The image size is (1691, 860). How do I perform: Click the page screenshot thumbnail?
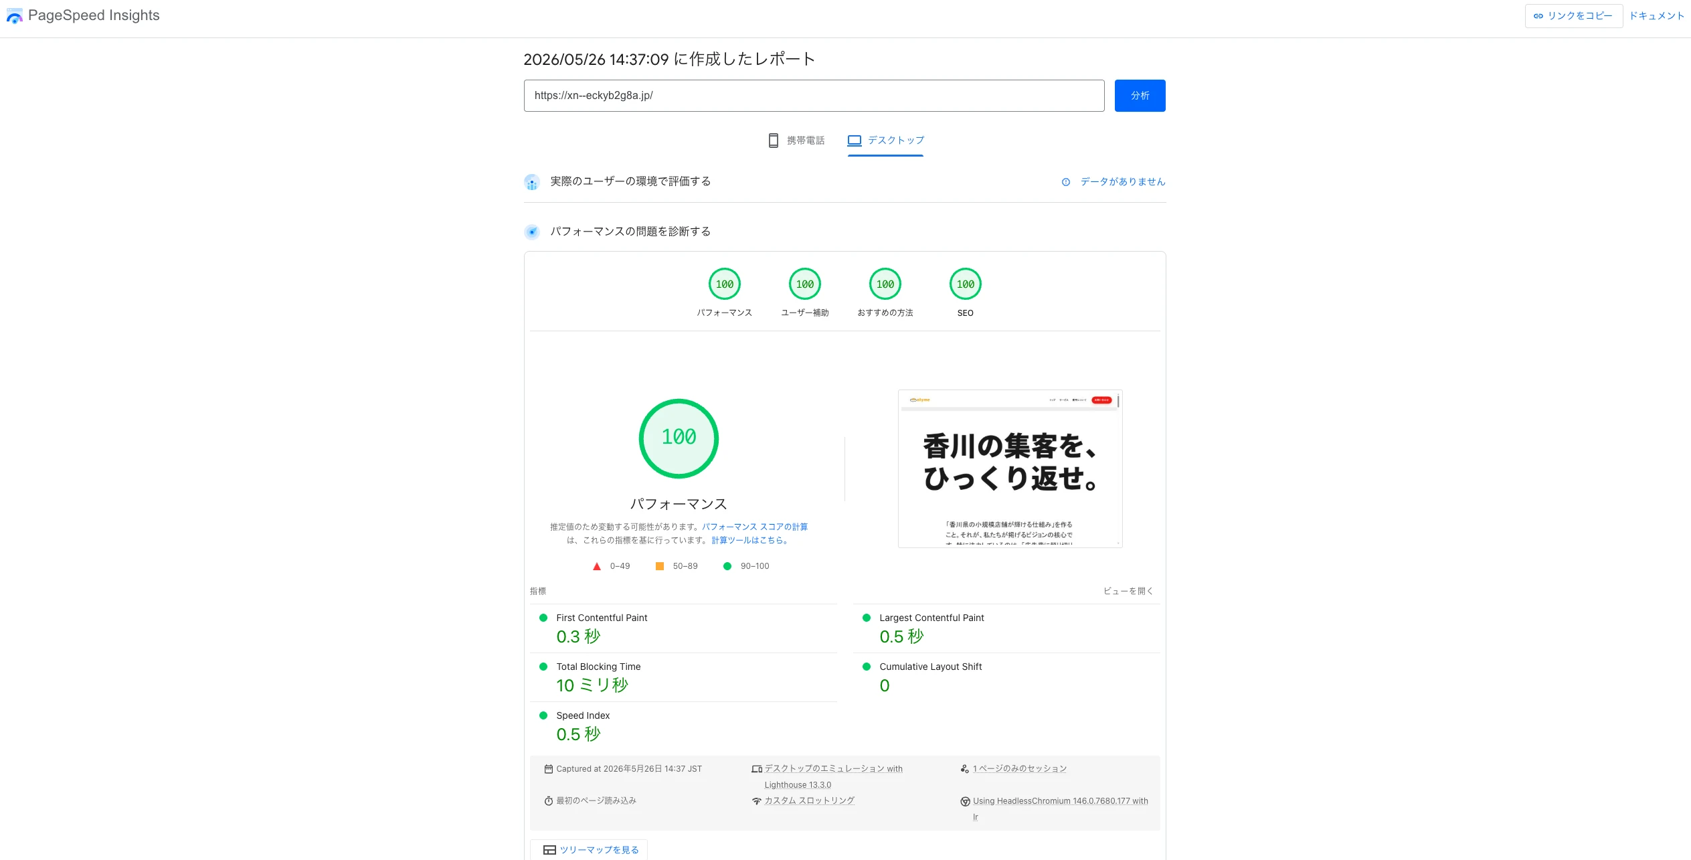point(1010,468)
